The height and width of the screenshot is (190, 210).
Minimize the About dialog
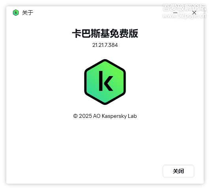click(x=175, y=13)
